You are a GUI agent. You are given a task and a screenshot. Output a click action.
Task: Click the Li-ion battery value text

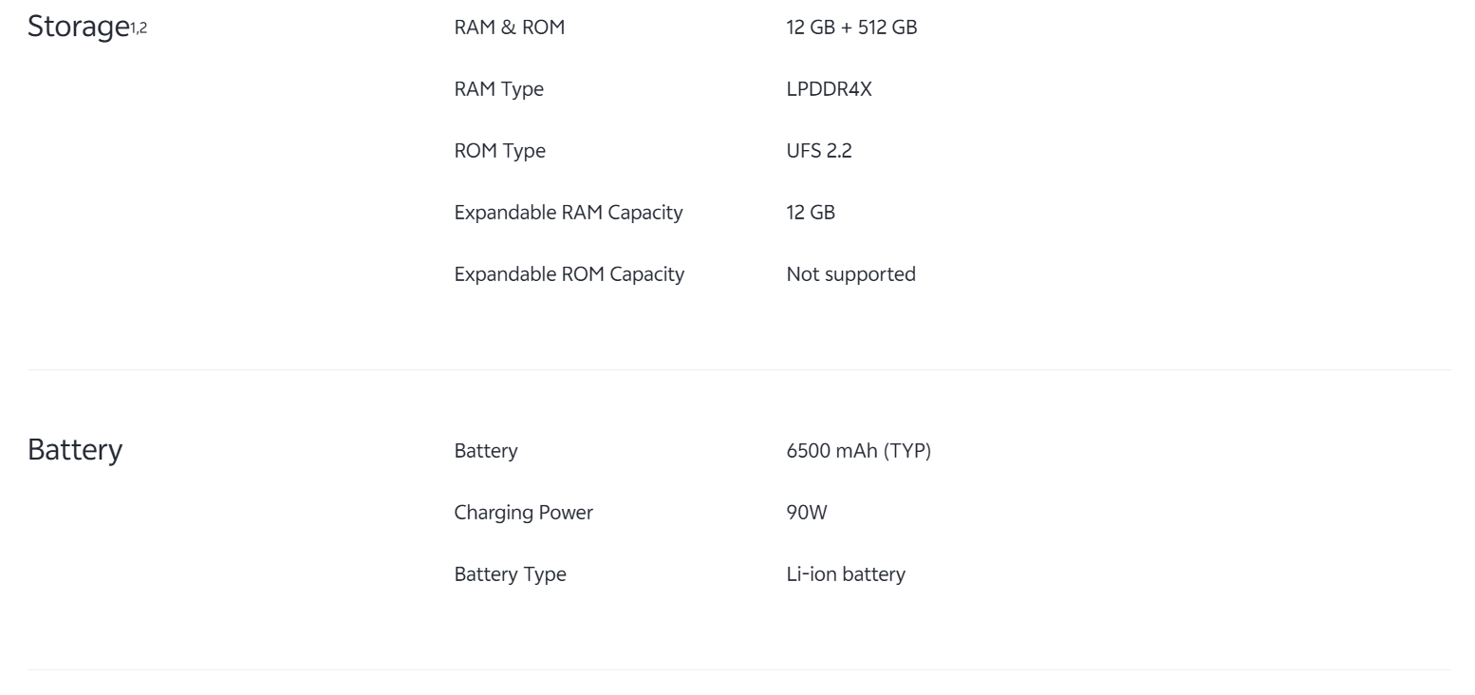845,574
